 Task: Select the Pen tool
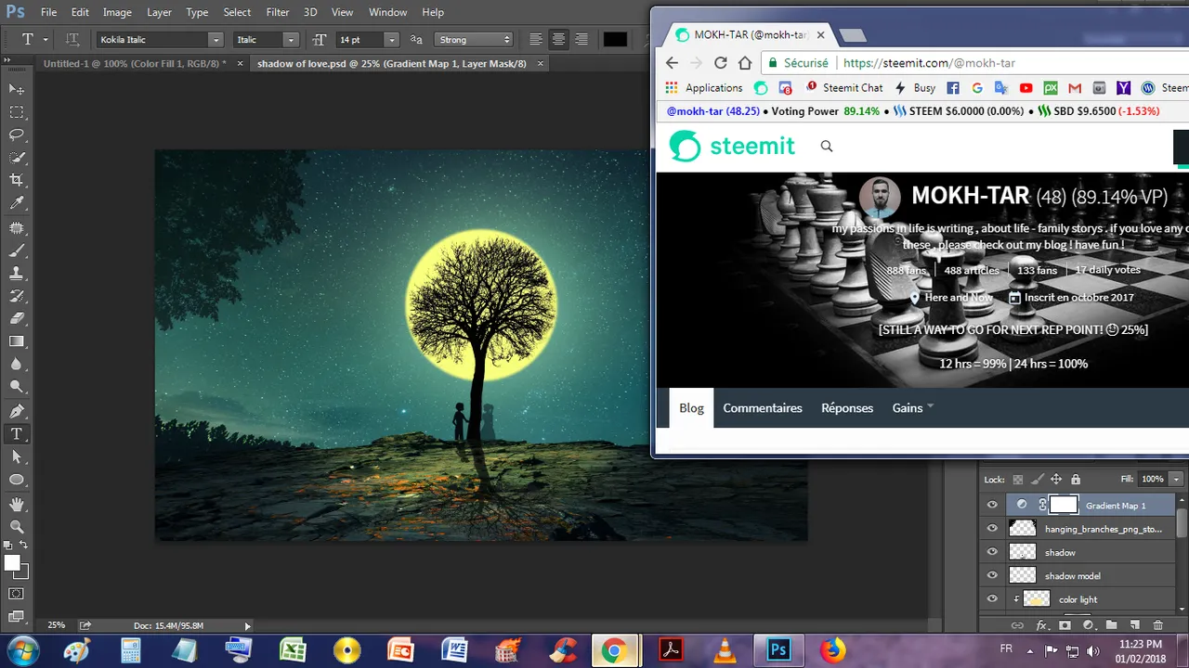click(17, 411)
